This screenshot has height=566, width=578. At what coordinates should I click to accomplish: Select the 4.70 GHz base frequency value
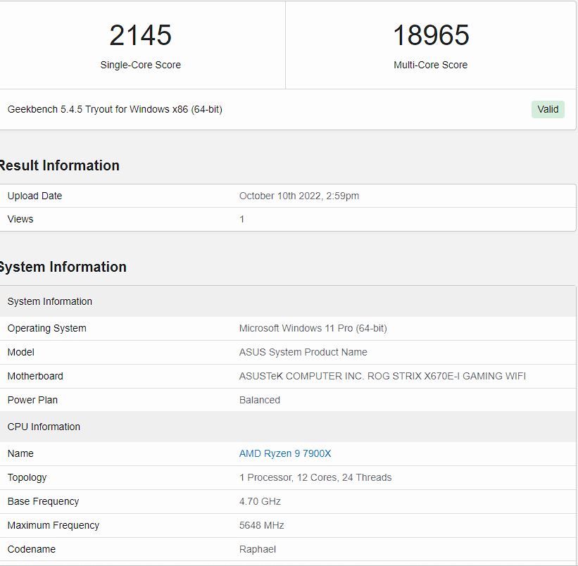(260, 501)
